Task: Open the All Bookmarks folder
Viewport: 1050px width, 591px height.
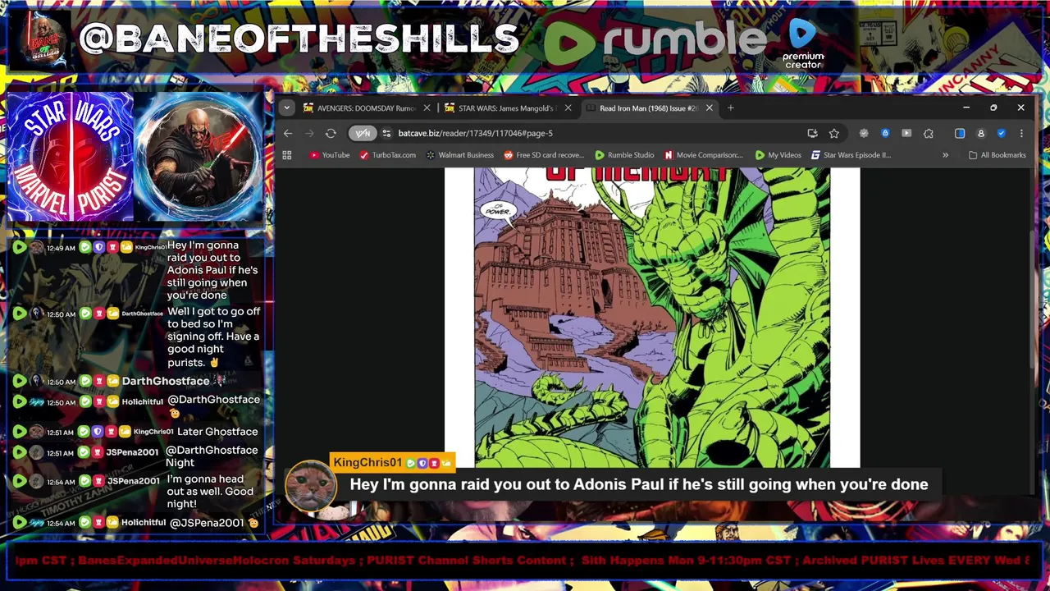Action: pyautogui.click(x=997, y=155)
